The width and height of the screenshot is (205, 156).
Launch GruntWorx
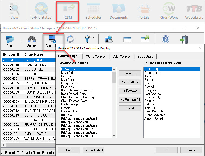(169, 11)
